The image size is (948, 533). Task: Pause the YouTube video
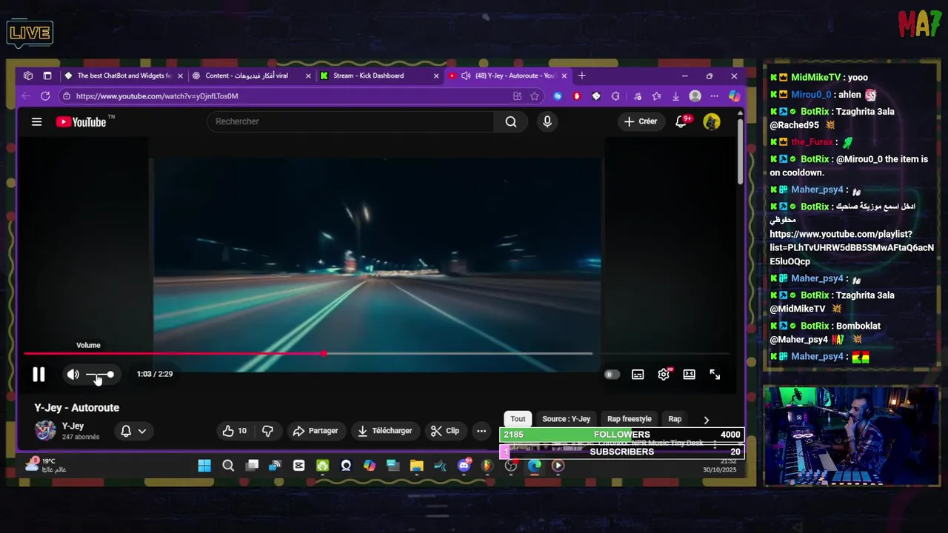(39, 375)
